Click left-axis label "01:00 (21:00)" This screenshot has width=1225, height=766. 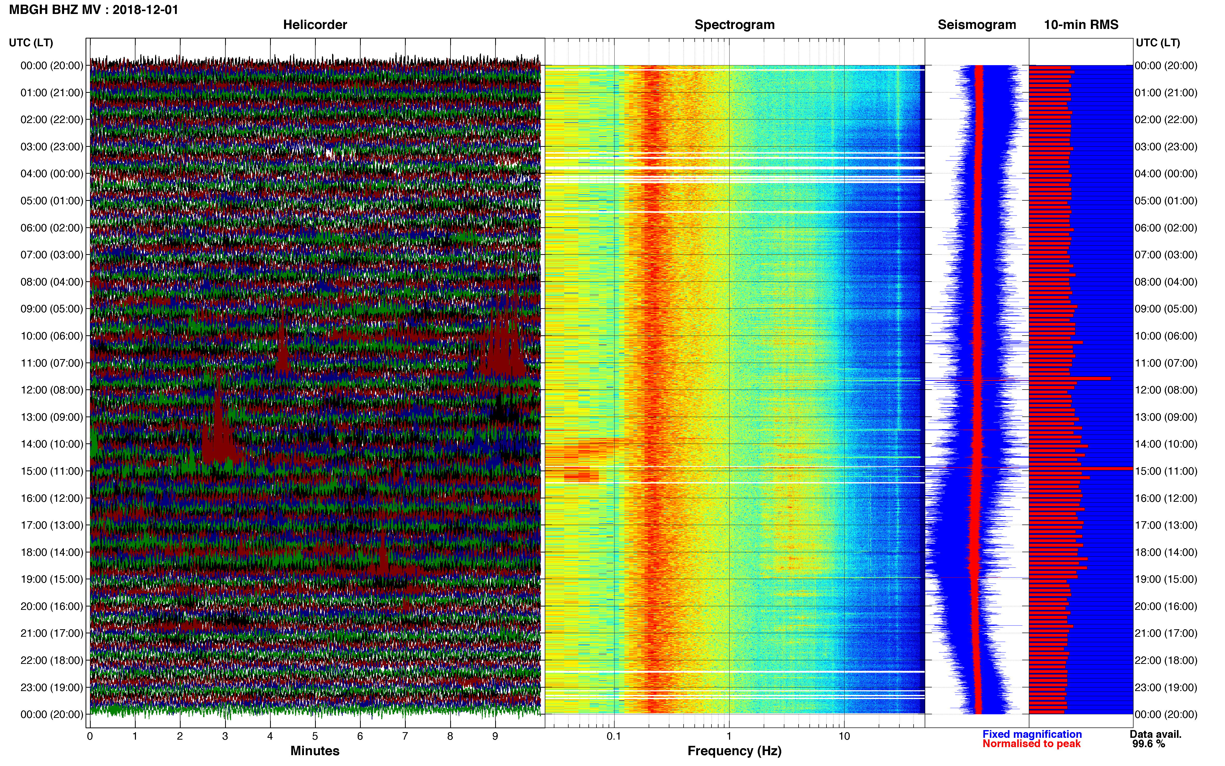pyautogui.click(x=52, y=93)
